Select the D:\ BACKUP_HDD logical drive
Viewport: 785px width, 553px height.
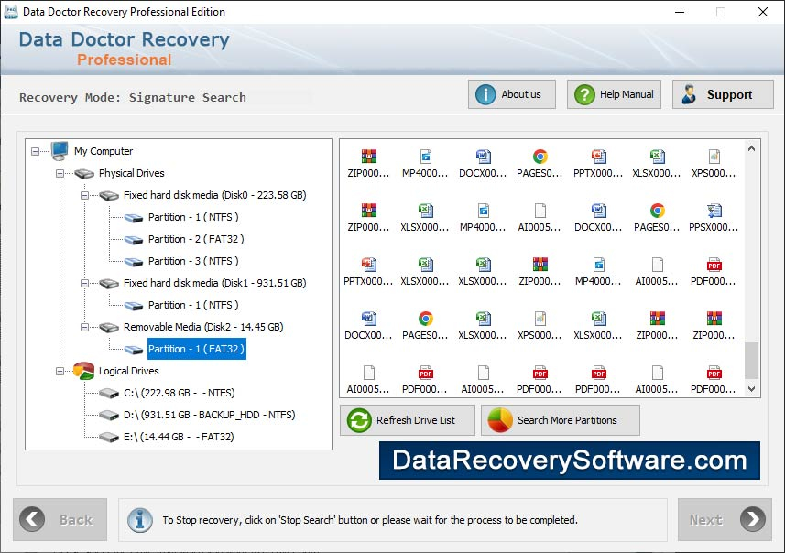[209, 415]
